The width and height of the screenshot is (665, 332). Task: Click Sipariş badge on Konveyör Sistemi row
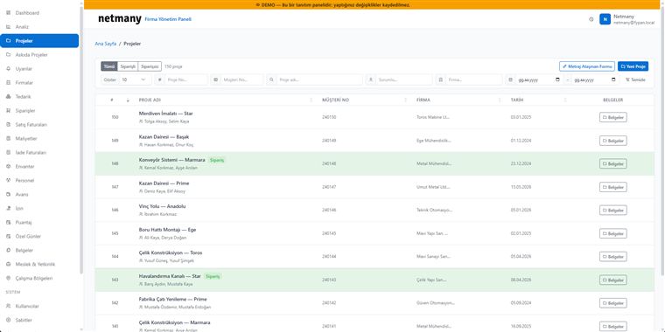[217, 160]
